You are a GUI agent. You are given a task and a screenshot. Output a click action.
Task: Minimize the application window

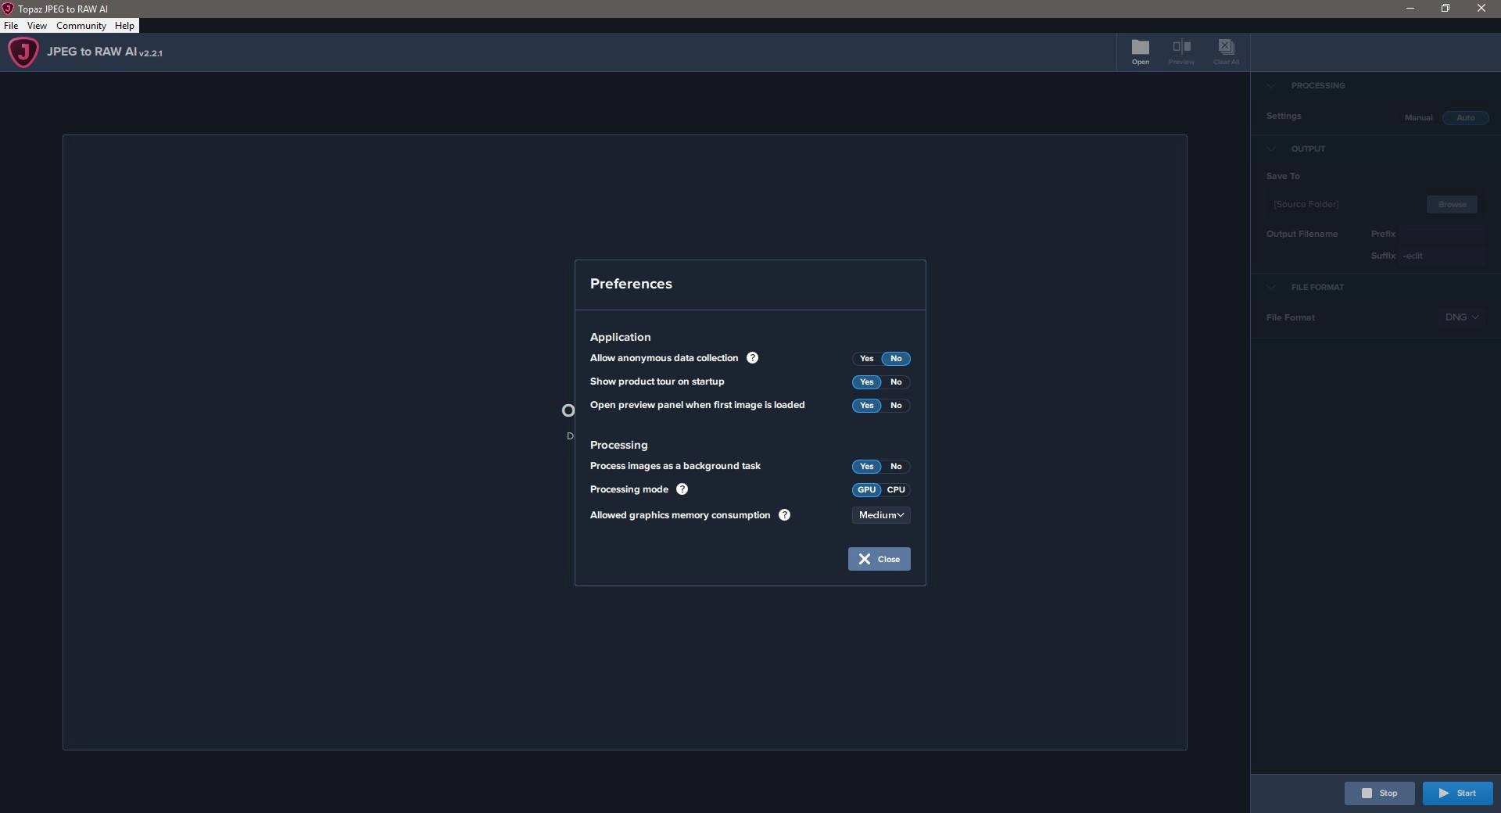click(1410, 9)
